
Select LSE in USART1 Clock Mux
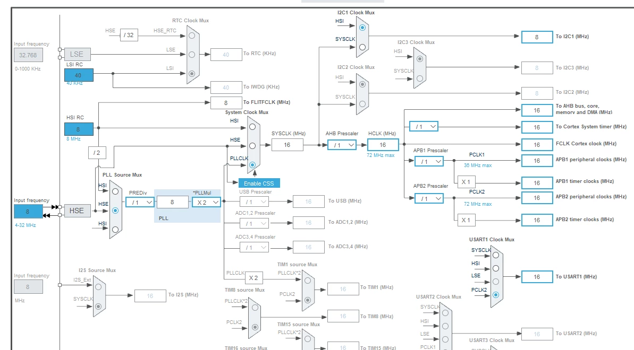click(x=496, y=282)
